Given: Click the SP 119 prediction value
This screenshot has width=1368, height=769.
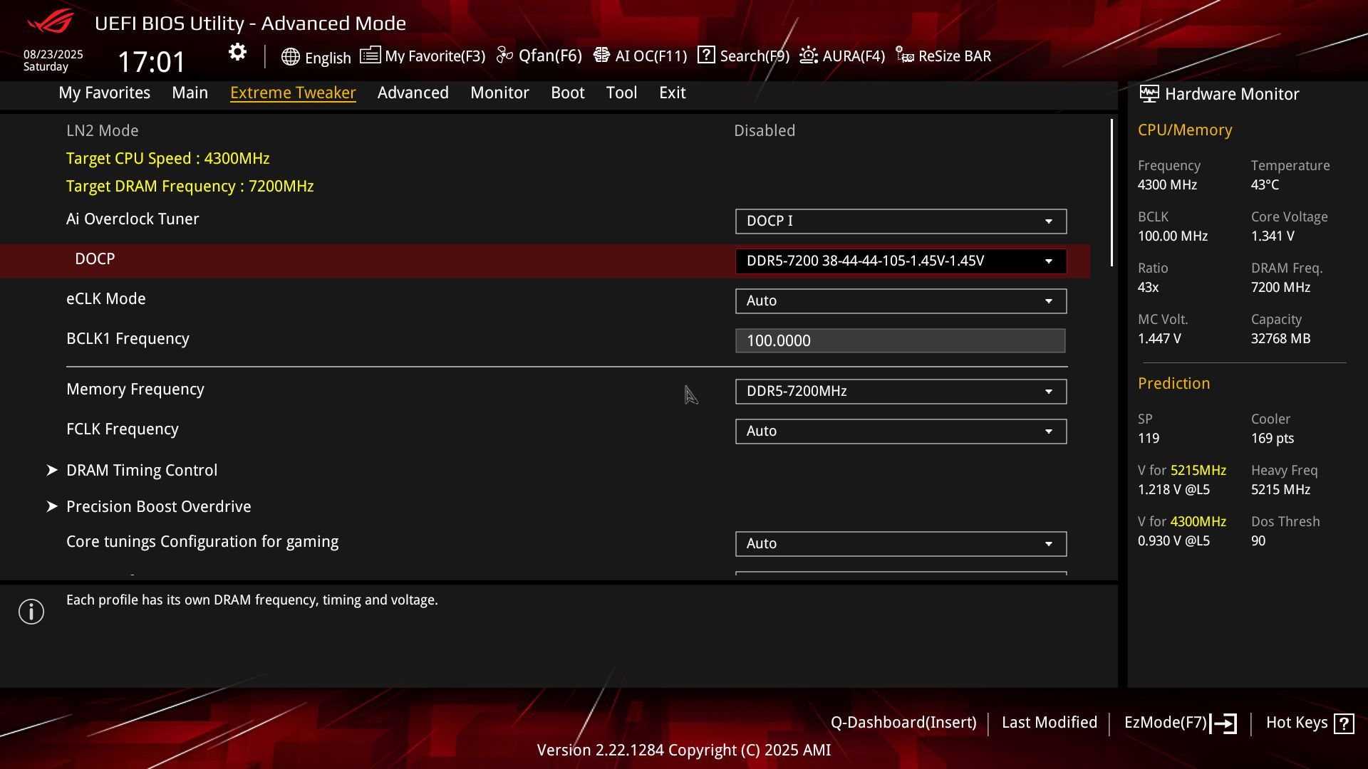Looking at the screenshot, I should click(1148, 438).
